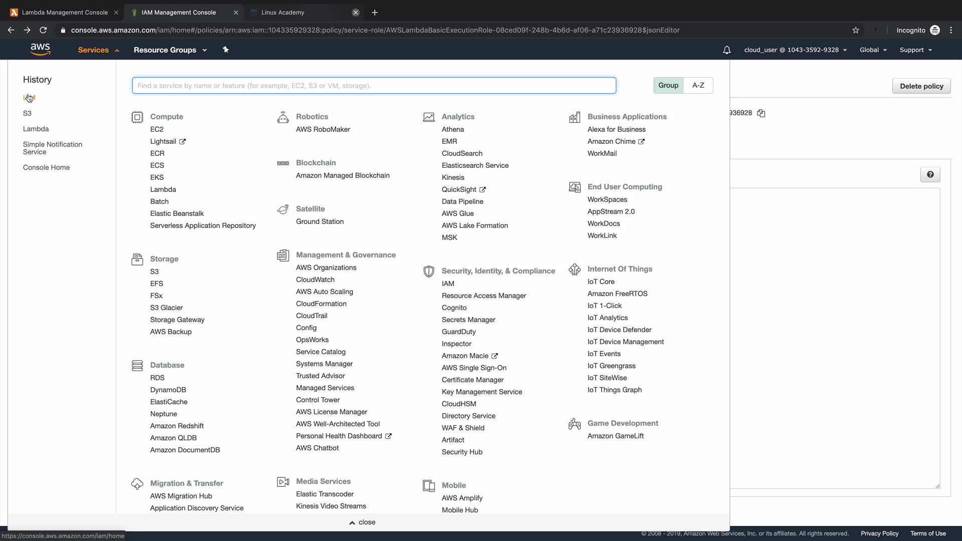Viewport: 962px width, 541px height.
Task: Click the Delete policy button
Action: click(921, 86)
